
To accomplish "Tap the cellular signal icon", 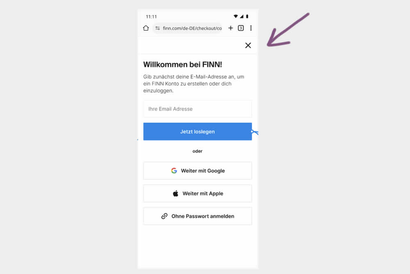I will (x=241, y=16).
